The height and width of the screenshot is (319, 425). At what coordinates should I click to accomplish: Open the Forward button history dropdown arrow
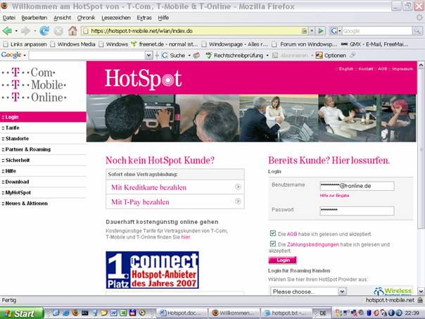(34, 31)
